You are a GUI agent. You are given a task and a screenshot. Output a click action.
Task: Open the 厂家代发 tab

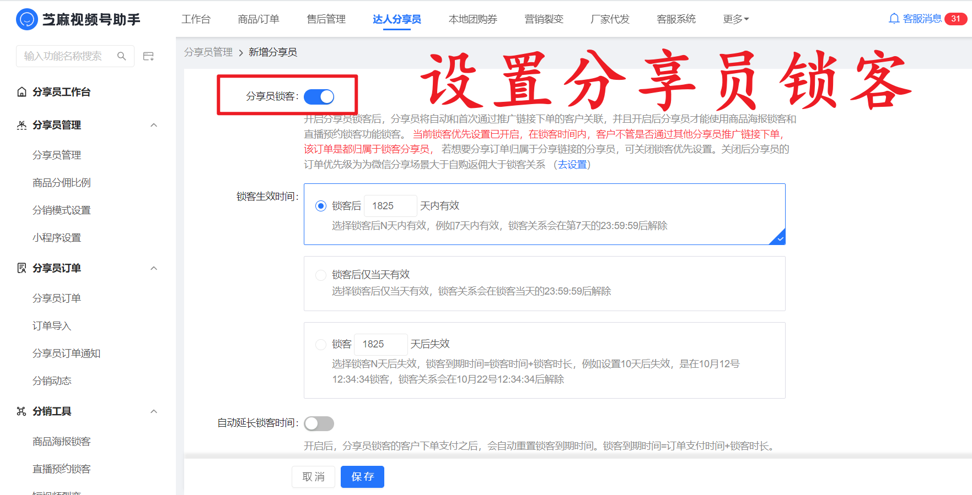(x=610, y=19)
